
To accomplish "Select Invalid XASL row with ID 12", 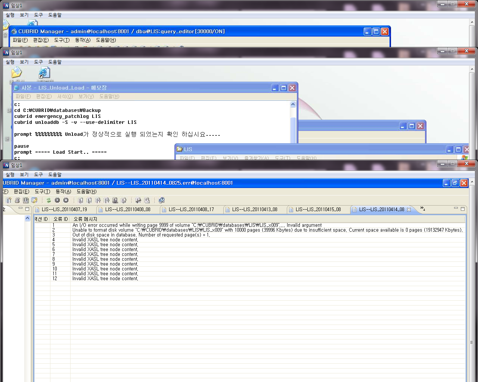I will click(x=250, y=279).
